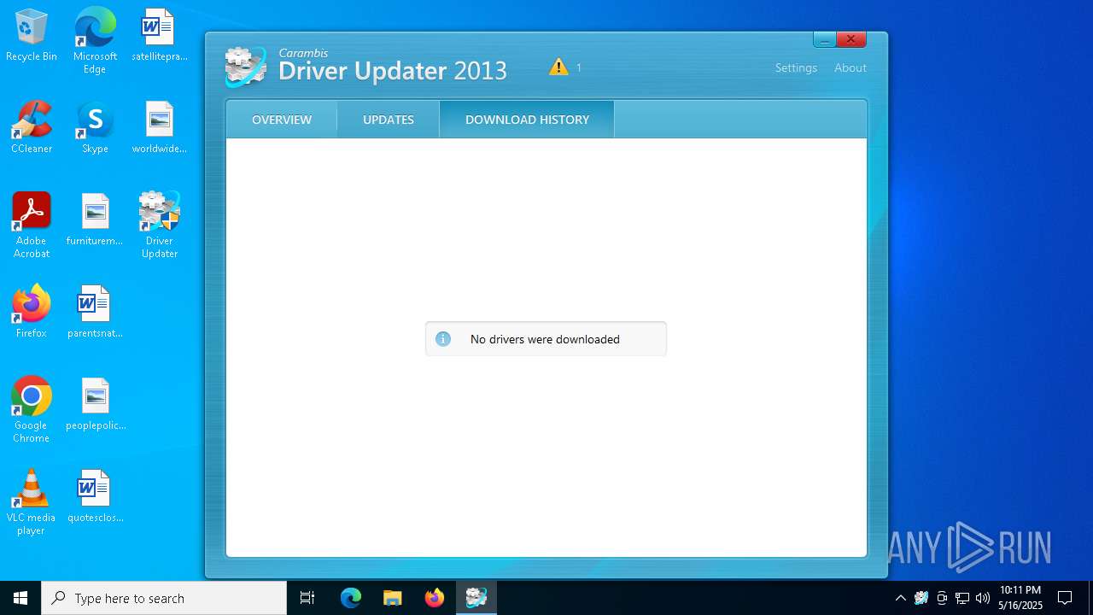Open Settings in Driver Updater

coord(796,67)
